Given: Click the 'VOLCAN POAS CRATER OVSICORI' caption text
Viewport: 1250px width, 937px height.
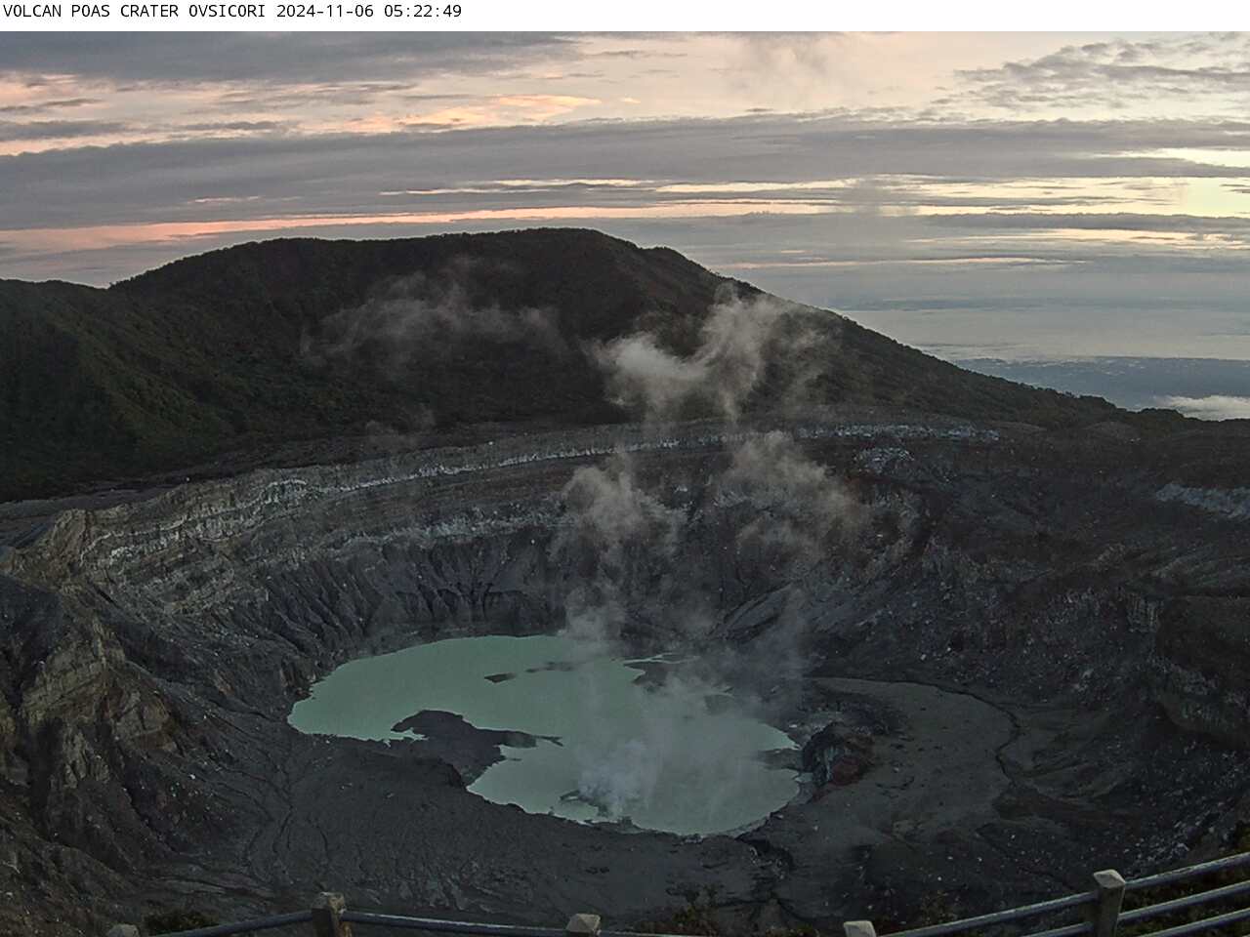Looking at the screenshot, I should point(137,12).
